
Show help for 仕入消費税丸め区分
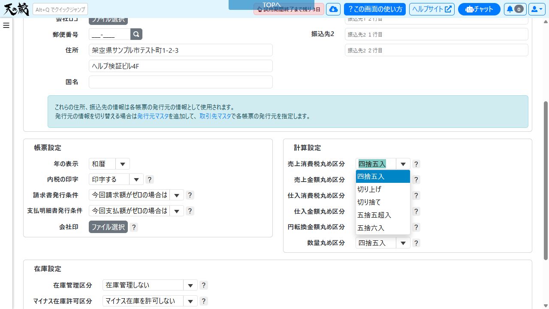pyautogui.click(x=416, y=196)
